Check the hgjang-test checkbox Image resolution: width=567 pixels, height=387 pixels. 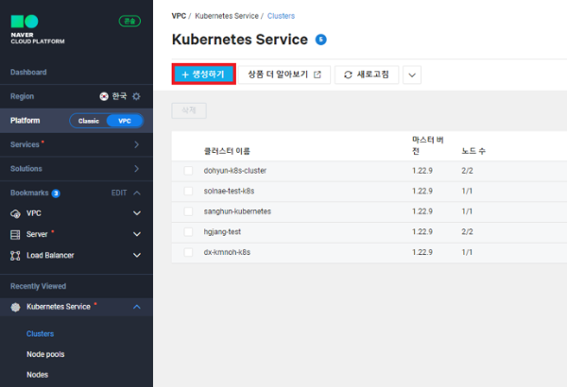188,231
